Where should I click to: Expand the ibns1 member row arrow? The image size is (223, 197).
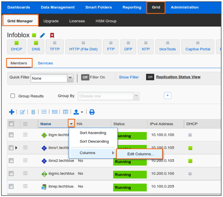coord(16,148)
